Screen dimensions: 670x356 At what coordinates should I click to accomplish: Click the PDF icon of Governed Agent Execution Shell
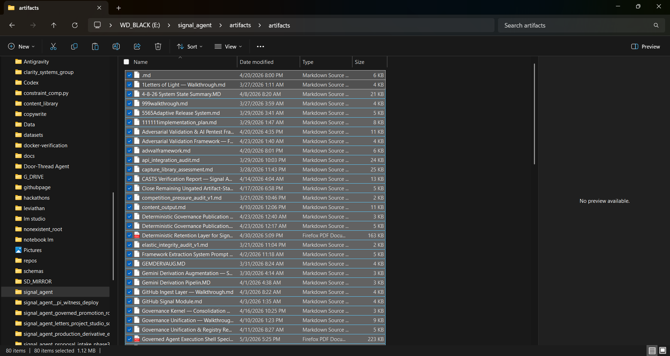[x=137, y=339]
